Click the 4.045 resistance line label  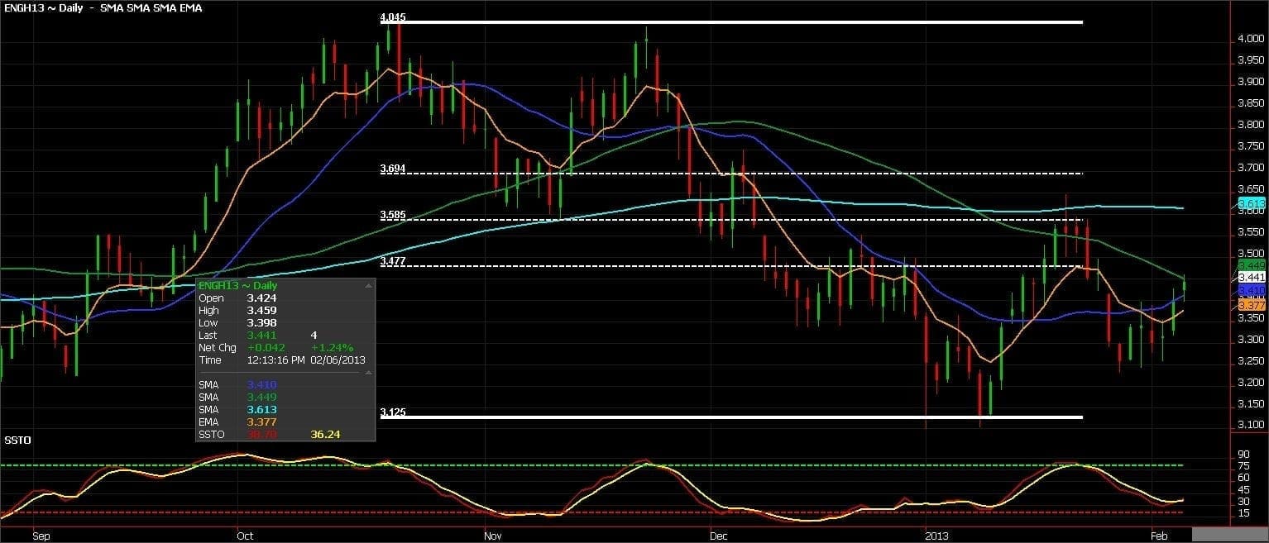[393, 17]
